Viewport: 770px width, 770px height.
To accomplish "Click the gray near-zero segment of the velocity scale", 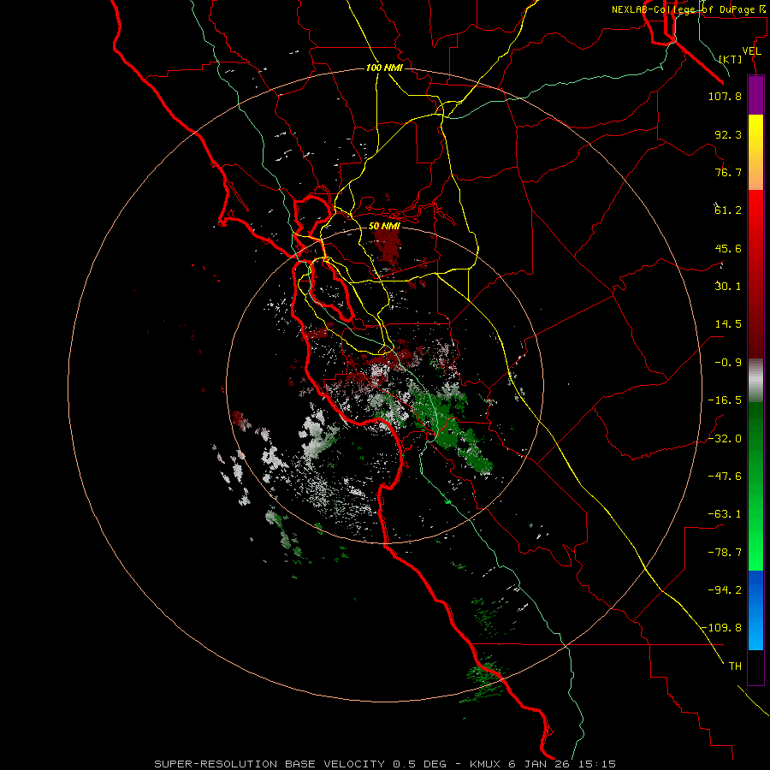I will click(x=755, y=381).
